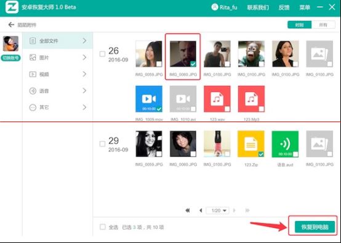Open 反馈 feedback in the title bar
341x243 pixels.
tap(284, 7)
